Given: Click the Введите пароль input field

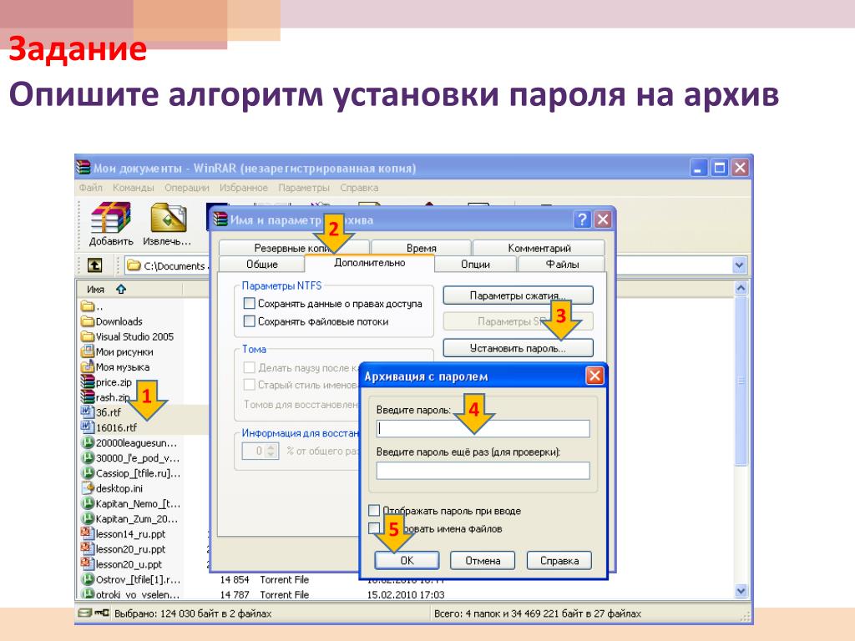Looking at the screenshot, I should pyautogui.click(x=483, y=428).
